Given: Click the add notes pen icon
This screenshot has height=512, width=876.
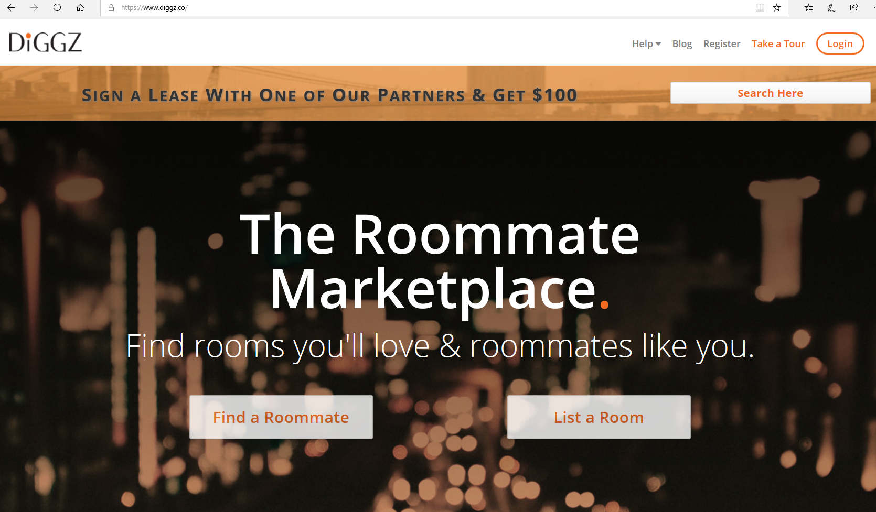Looking at the screenshot, I should tap(831, 8).
